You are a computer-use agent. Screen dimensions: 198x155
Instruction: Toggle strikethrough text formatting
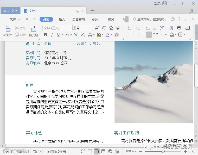pos(67,35)
